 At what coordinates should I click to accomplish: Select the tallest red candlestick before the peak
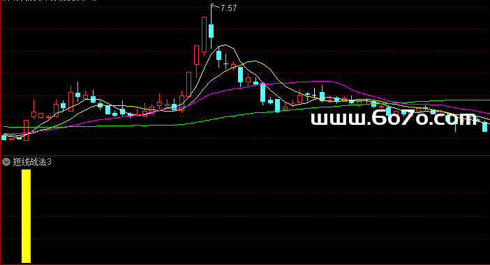(x=204, y=35)
